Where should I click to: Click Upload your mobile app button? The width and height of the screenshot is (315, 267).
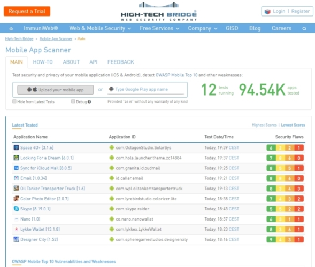pos(56,90)
